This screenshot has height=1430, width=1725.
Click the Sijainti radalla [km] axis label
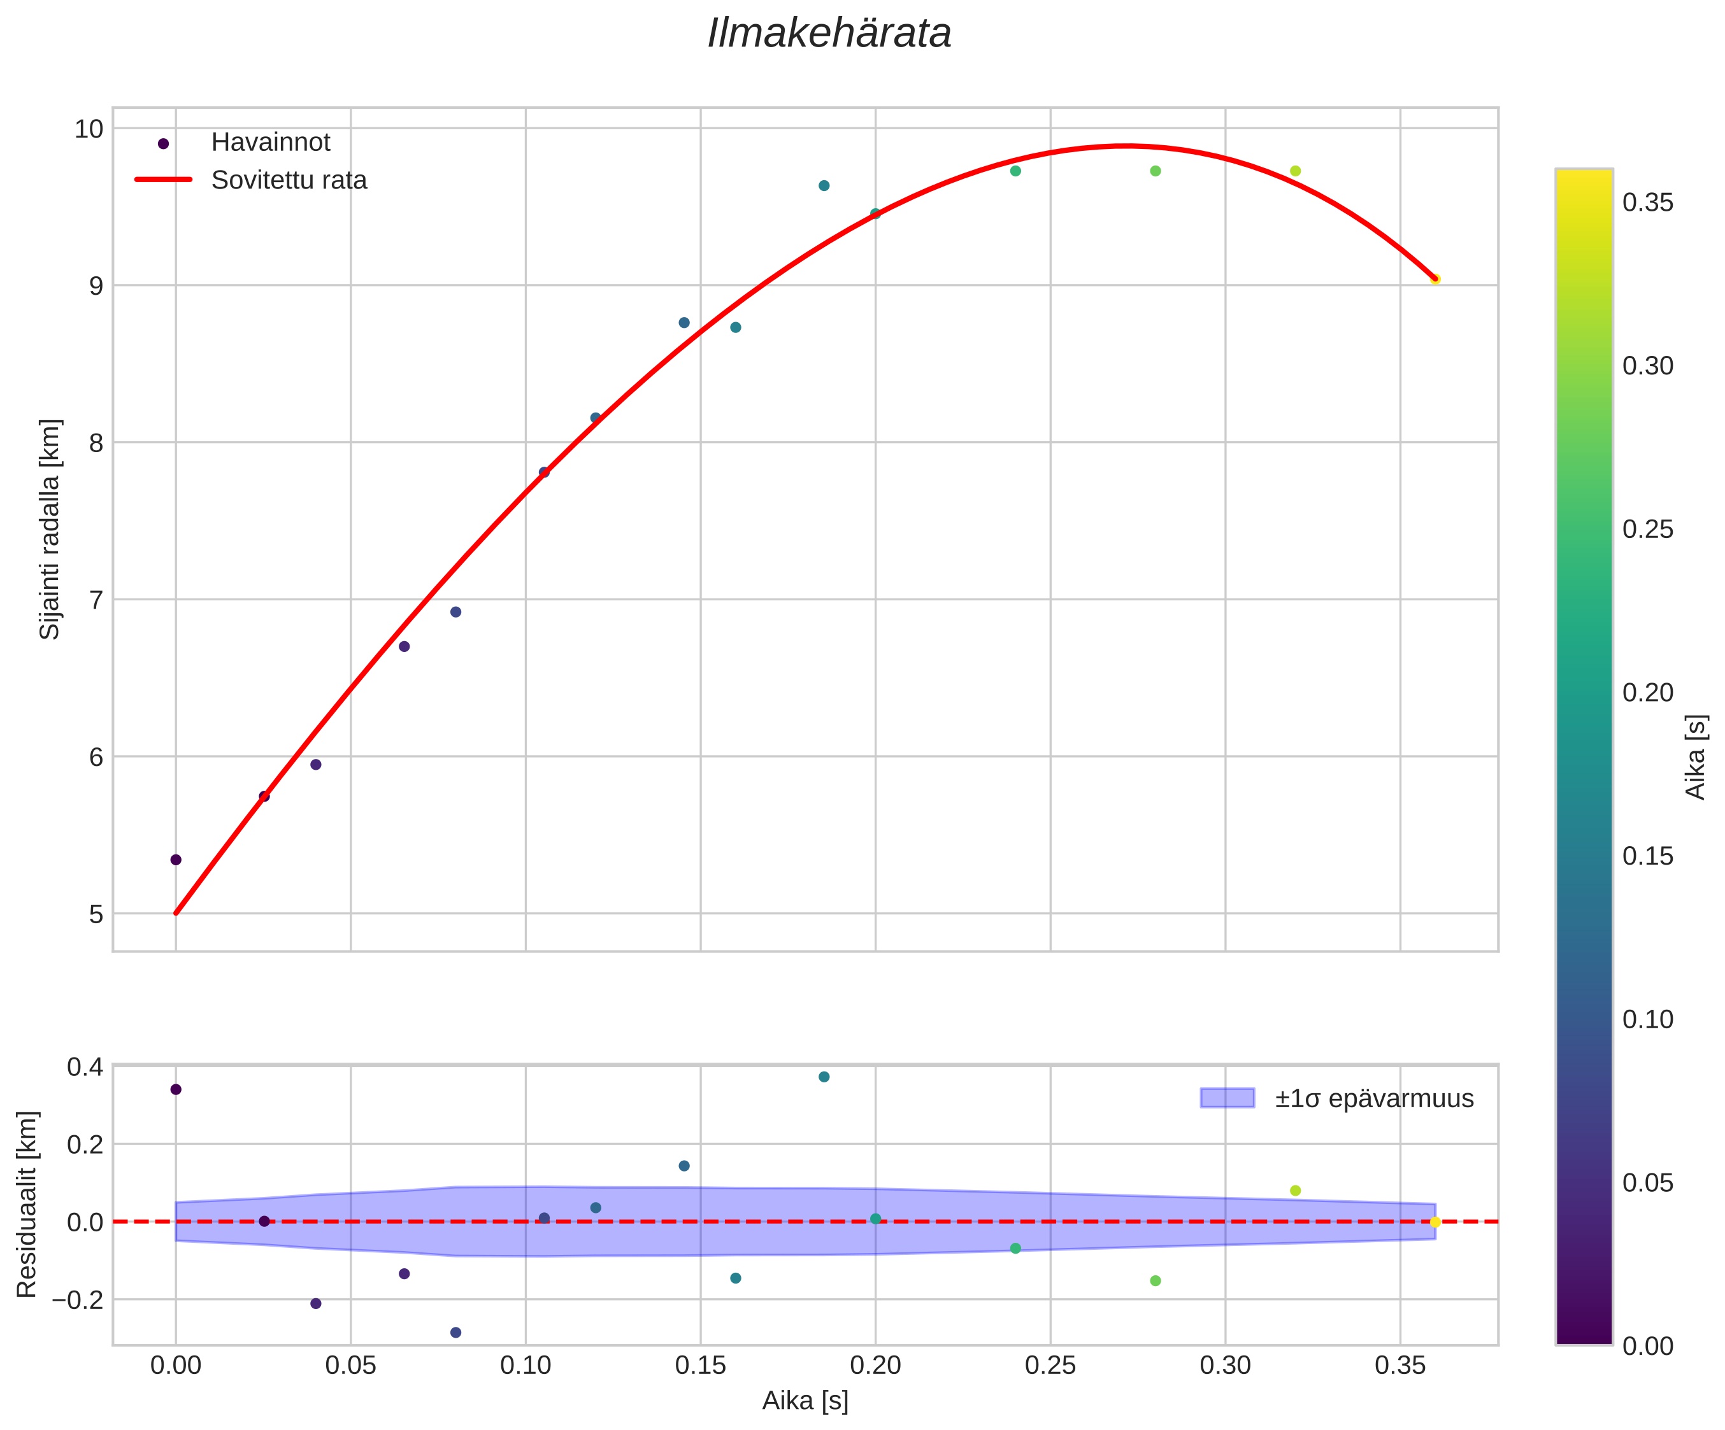pos(50,528)
